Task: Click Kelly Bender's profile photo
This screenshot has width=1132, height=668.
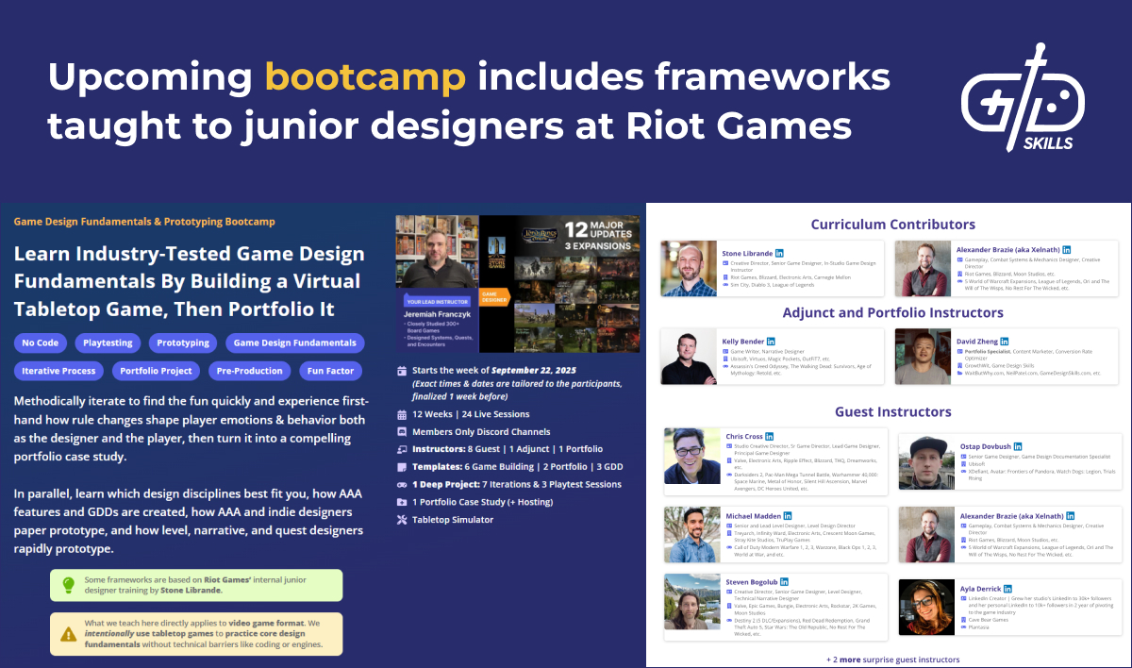Action: (690, 356)
